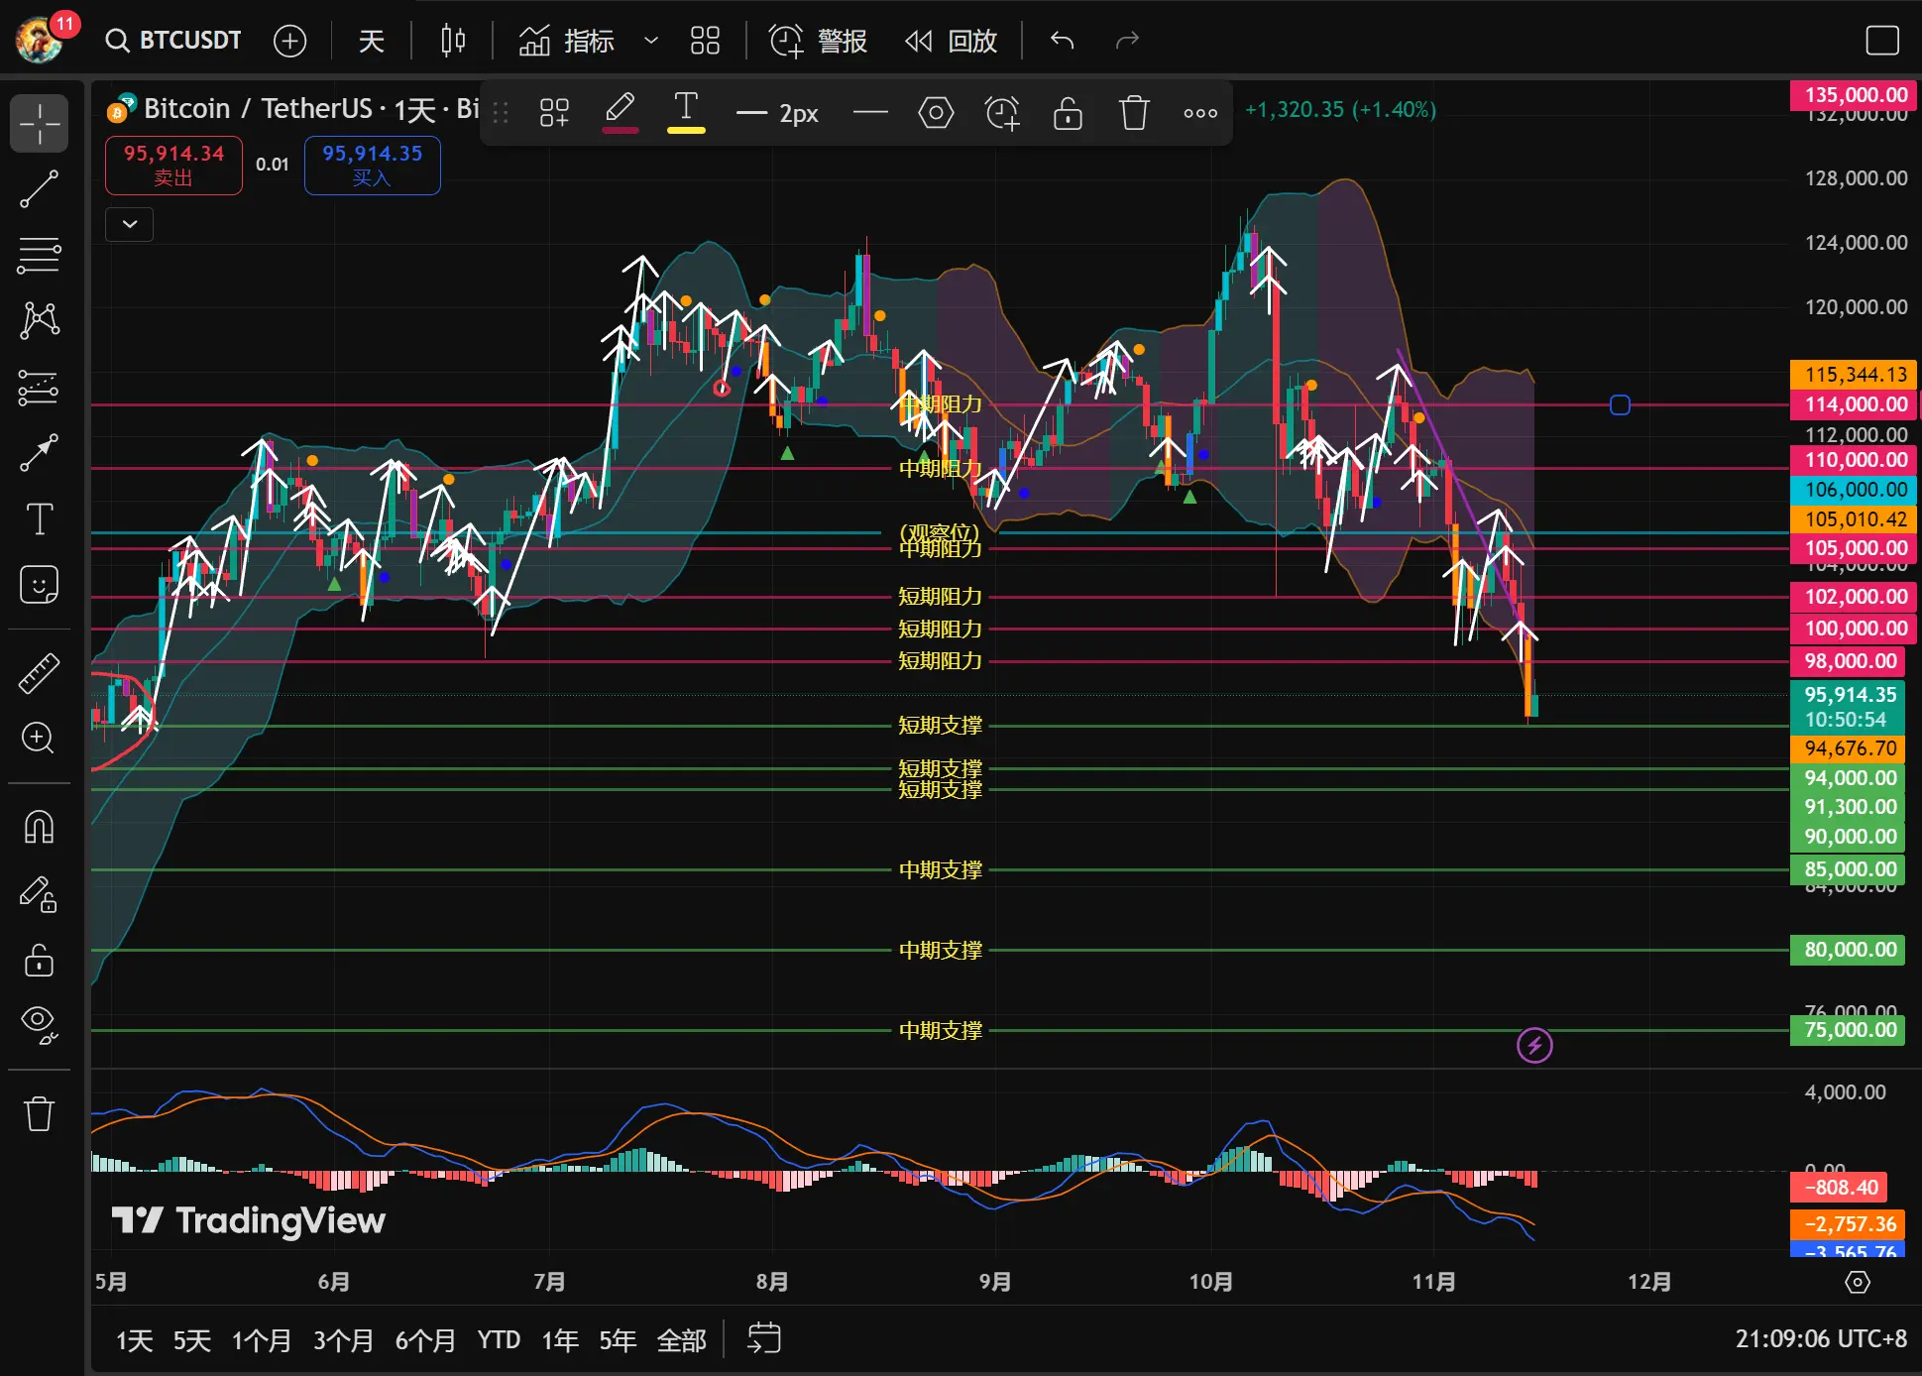Toggle lock all drawings in sidebar
1922x1376 pixels.
(39, 960)
